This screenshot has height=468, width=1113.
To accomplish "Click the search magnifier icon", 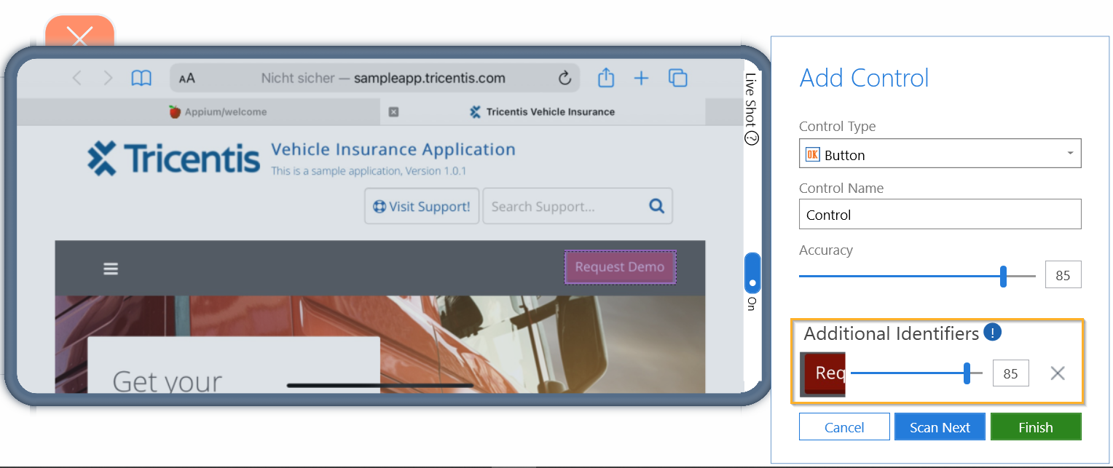I will point(656,206).
